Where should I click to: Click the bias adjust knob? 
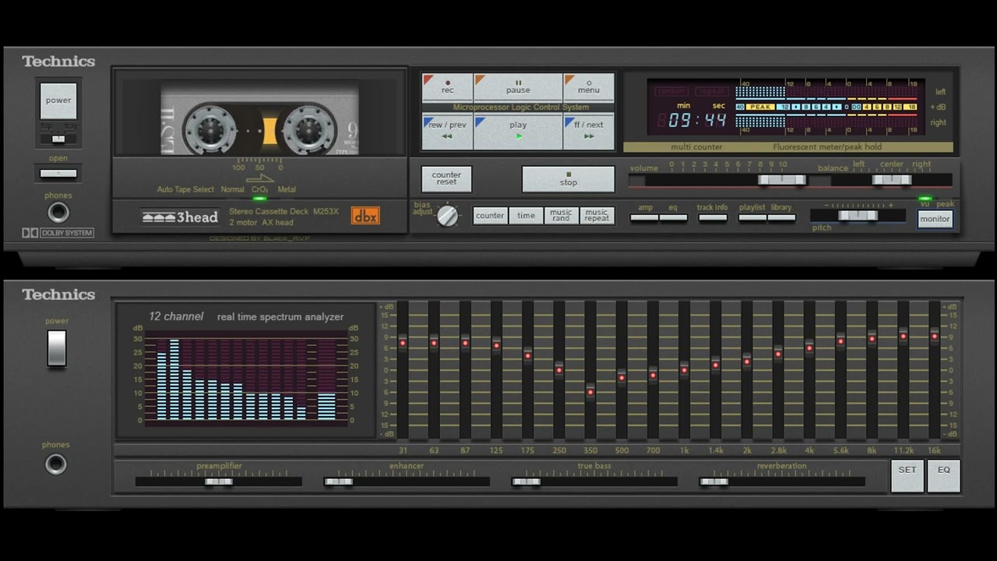point(447,216)
